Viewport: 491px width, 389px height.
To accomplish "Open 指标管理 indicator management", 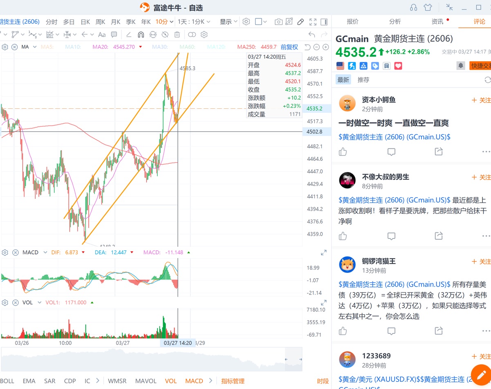I will tap(233, 381).
